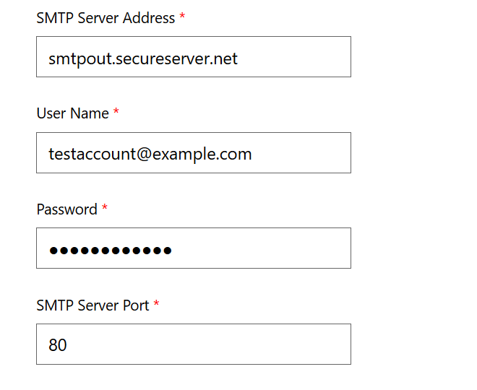Click "testaccount" in the User Name field
The width and height of the screenshot is (477, 390).
pyautogui.click(x=88, y=154)
